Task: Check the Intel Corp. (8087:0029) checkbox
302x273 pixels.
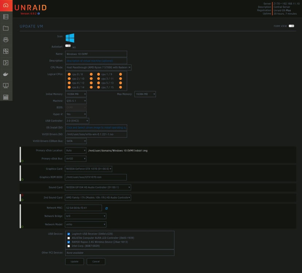Action: 68,246
